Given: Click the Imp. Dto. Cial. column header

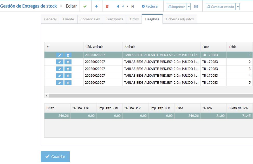Looking at the screenshot, I should [109, 108].
